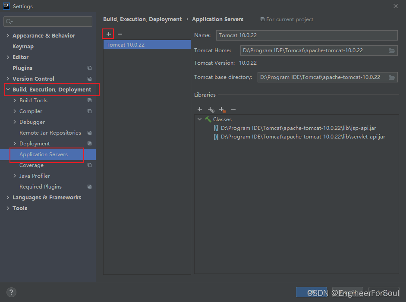The width and height of the screenshot is (406, 302).
Task: Click the project-level icon beside Version Control
Action: [x=90, y=79]
